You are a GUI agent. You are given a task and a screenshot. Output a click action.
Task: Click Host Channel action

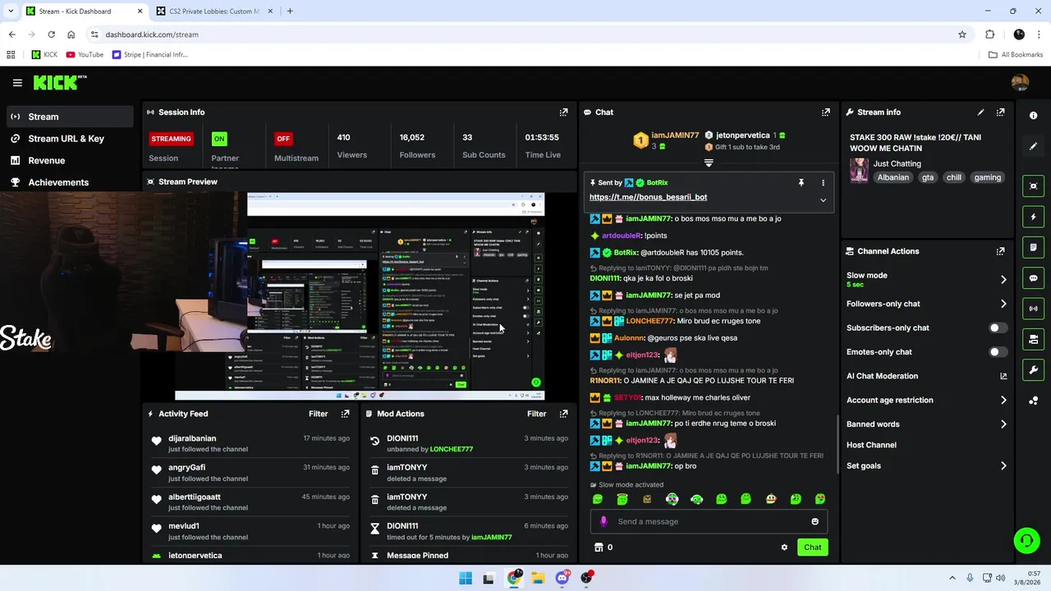(x=871, y=445)
